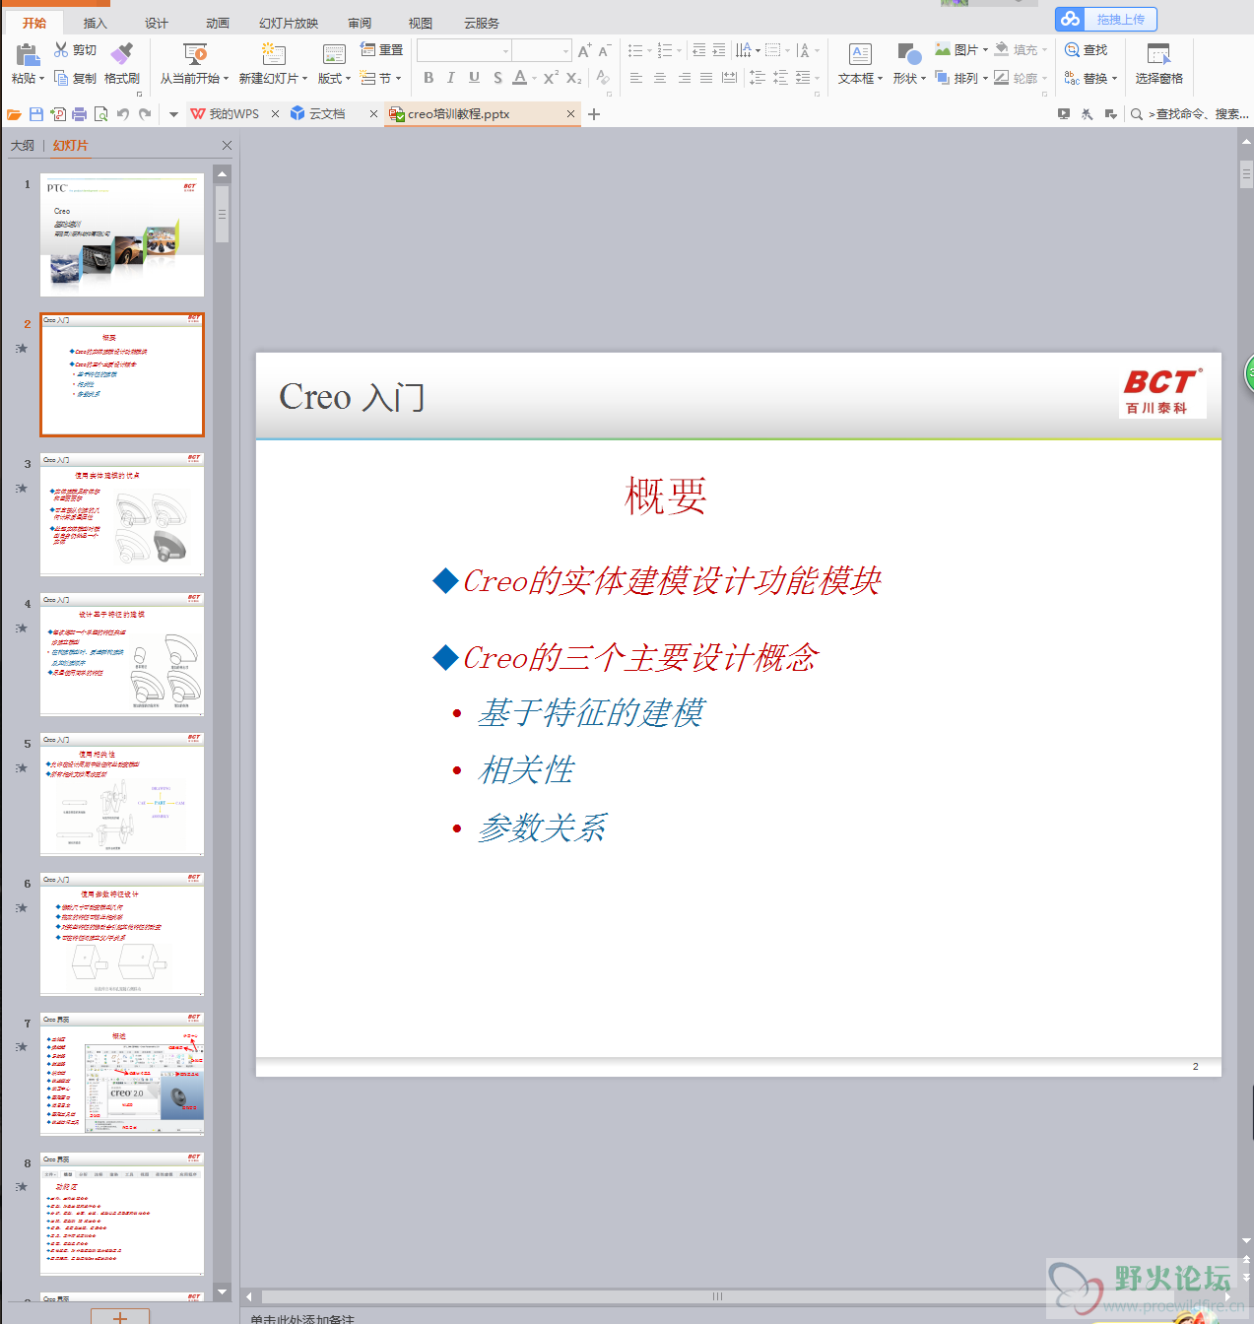Click the printer icon
The height and width of the screenshot is (1324, 1254).
pos(80,114)
